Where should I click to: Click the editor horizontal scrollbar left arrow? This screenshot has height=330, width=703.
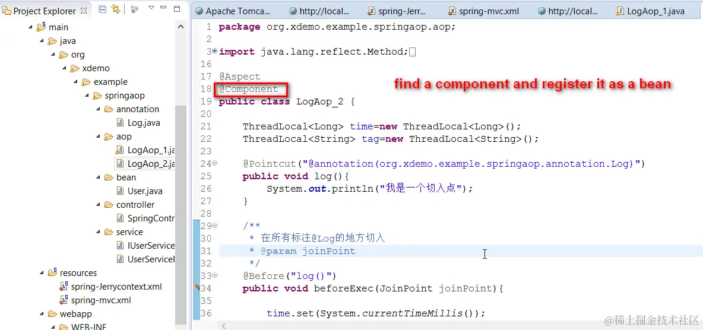[224, 325]
